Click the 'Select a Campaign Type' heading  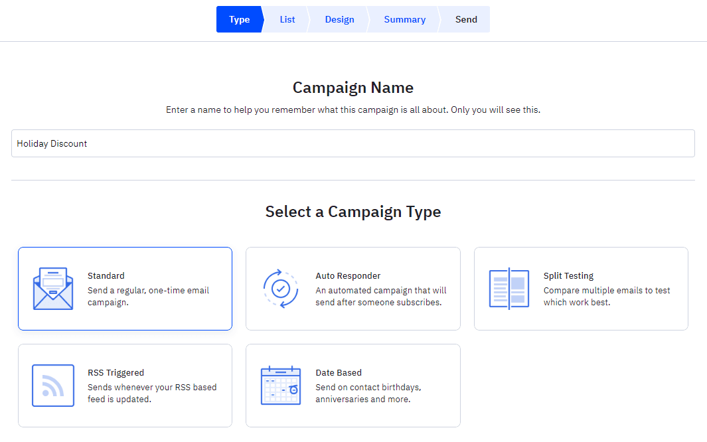[353, 212]
